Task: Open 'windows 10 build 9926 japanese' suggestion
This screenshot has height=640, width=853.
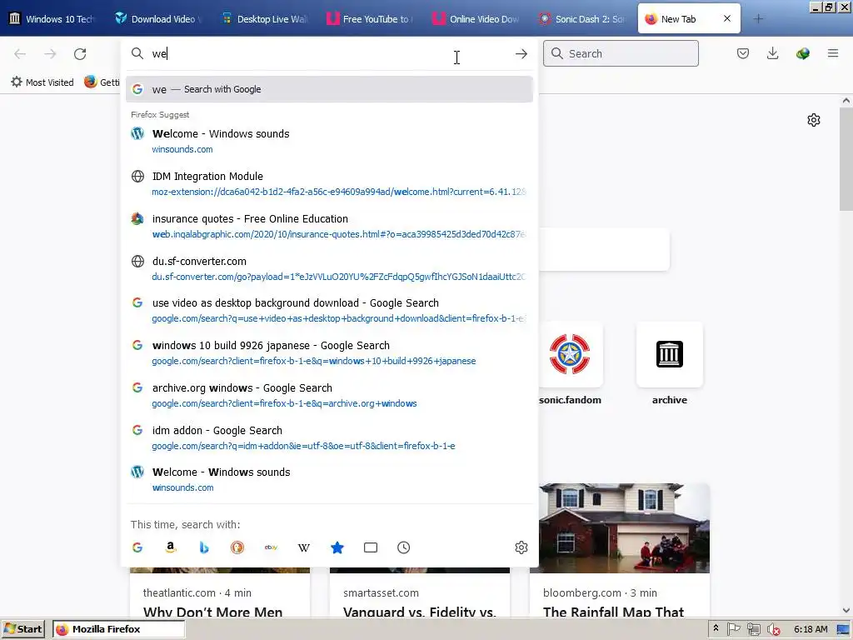Action: click(329, 352)
